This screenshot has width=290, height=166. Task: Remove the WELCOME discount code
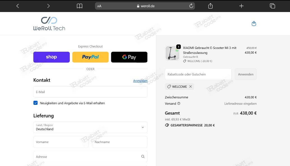(191, 87)
